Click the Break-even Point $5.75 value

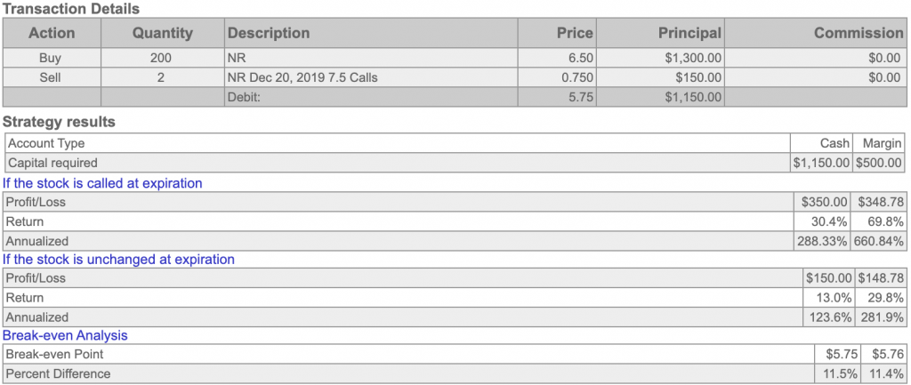(842, 354)
